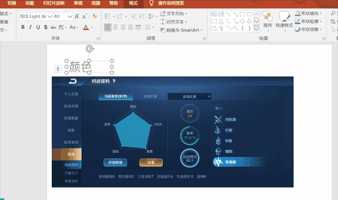
Task: Expand the shapes gallery fully
Action: [x=256, y=29]
